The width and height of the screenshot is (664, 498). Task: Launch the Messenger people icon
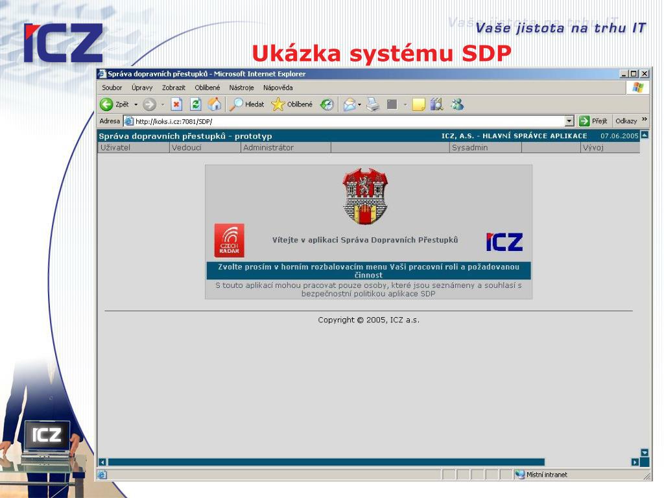point(457,104)
